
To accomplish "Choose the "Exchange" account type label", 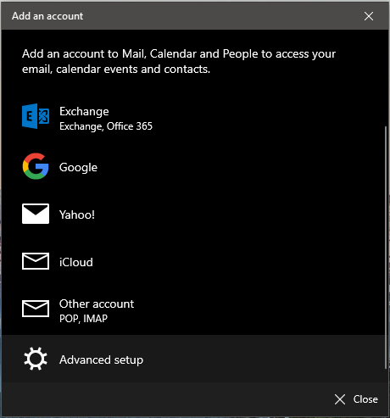I will (84, 112).
